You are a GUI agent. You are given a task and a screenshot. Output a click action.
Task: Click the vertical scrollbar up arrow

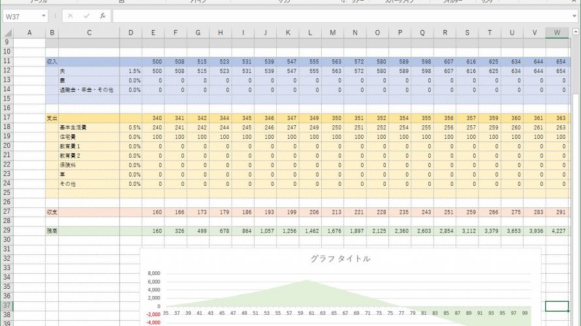pos(576,32)
